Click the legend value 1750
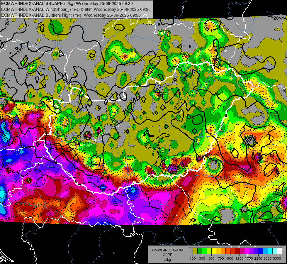The image size is (287, 264). click(x=249, y=258)
